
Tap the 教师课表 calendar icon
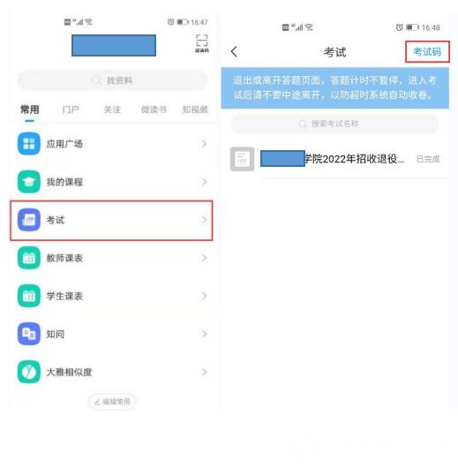(29, 258)
